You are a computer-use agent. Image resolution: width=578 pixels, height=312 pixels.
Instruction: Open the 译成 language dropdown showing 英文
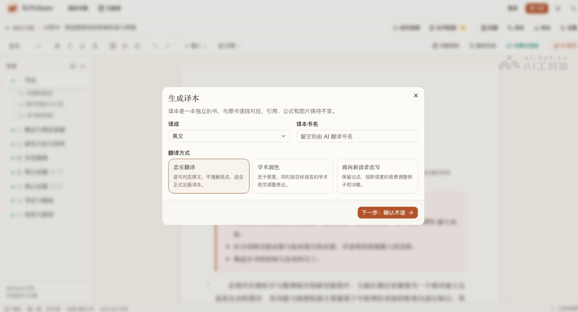point(229,136)
